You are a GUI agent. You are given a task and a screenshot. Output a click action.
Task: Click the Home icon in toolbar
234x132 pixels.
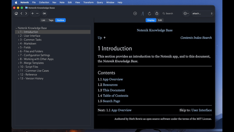click(16, 13)
